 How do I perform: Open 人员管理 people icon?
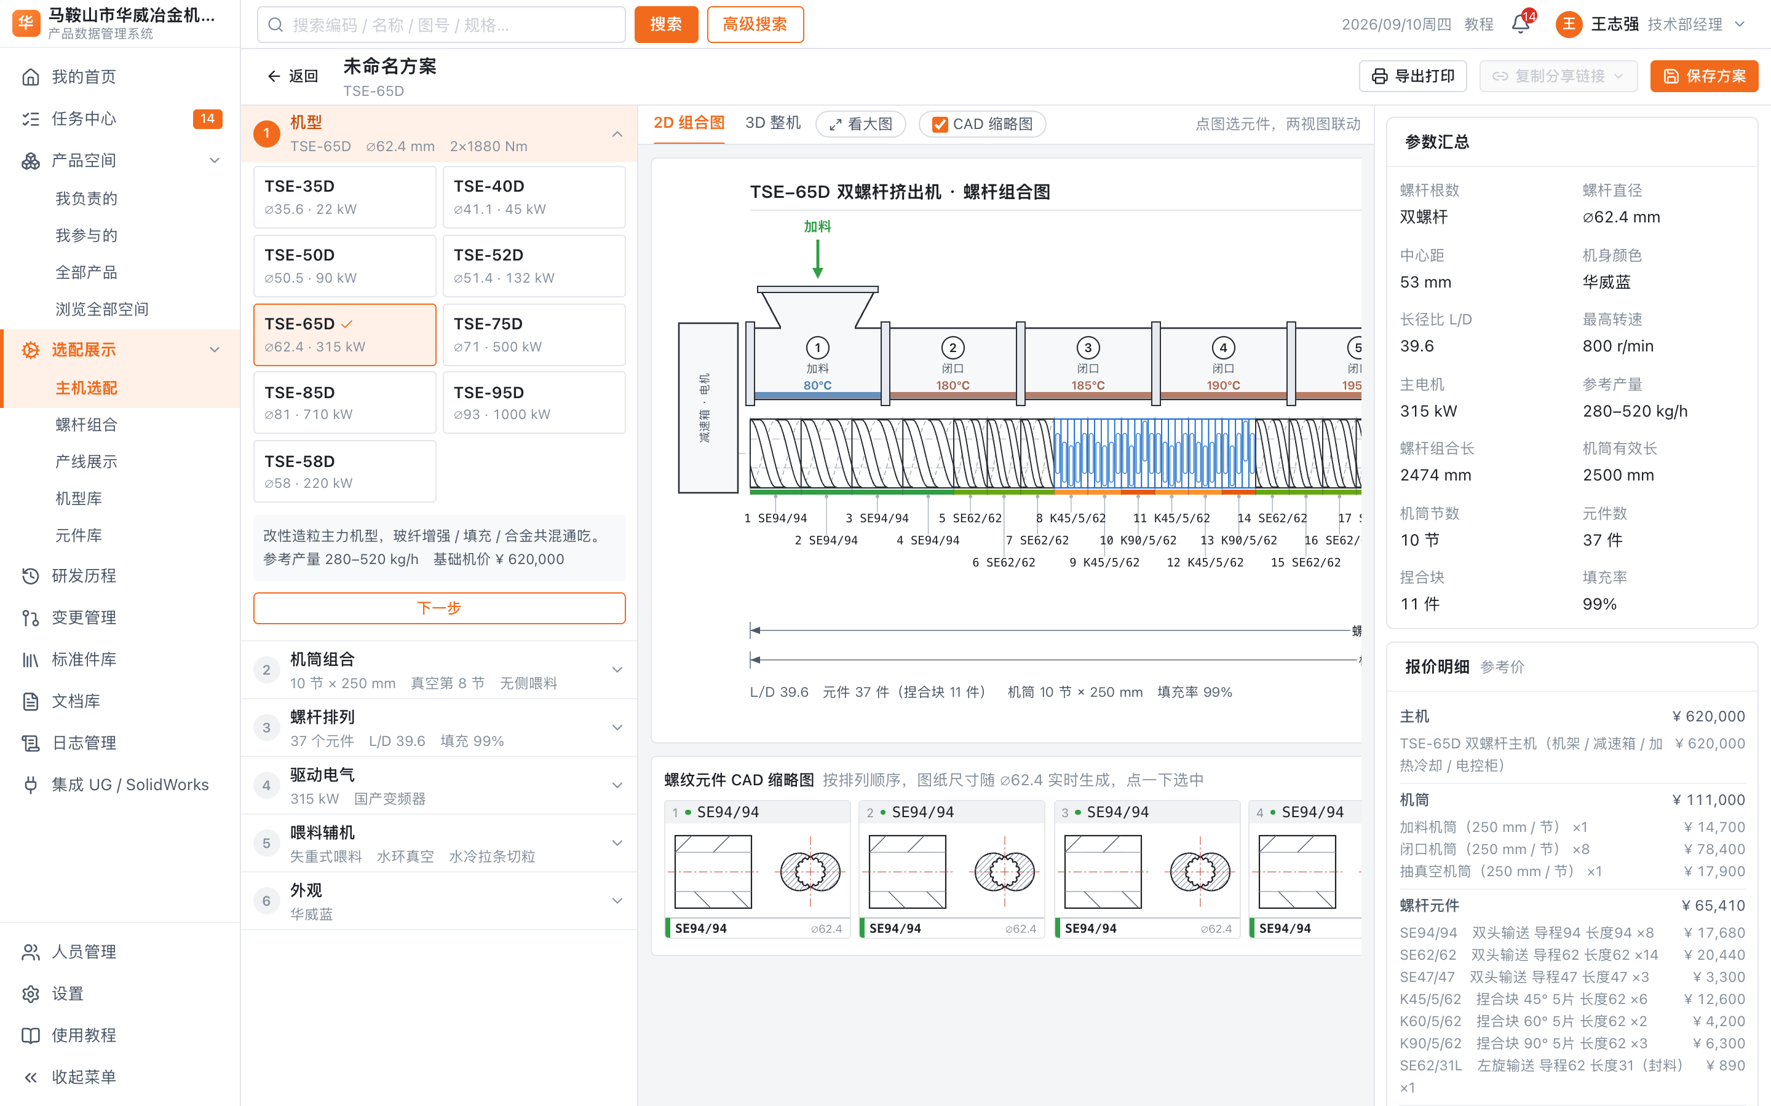(31, 952)
